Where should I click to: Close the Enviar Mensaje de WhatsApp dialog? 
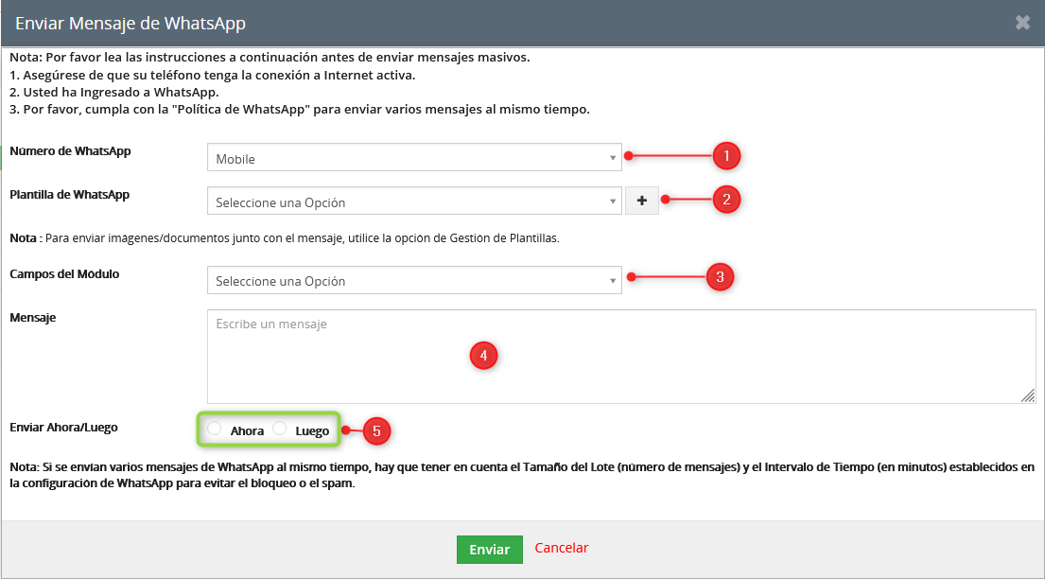(x=1022, y=23)
